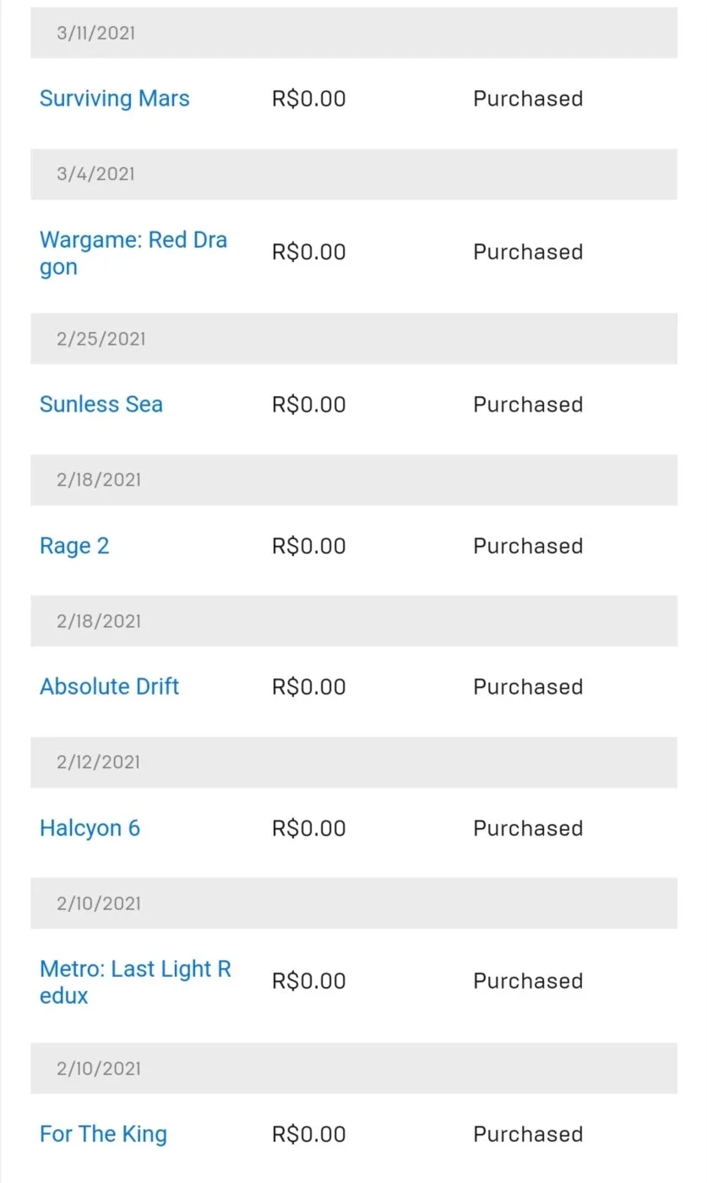Screen dimensions: 707x1183
Task: Click Purchased status for Sunless Sea
Action: 528,405
